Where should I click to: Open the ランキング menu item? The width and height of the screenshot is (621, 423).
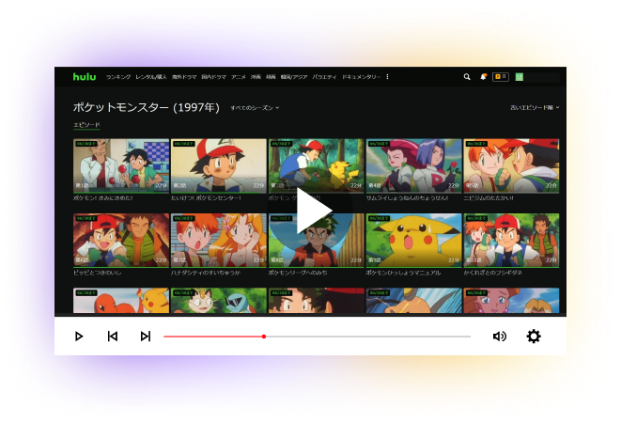click(x=118, y=77)
